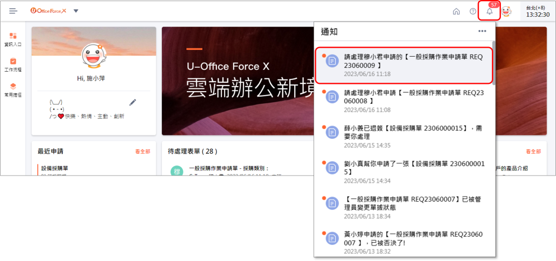The image size is (556, 261).
Task: Open user avatar in top bar
Action: click(507, 11)
